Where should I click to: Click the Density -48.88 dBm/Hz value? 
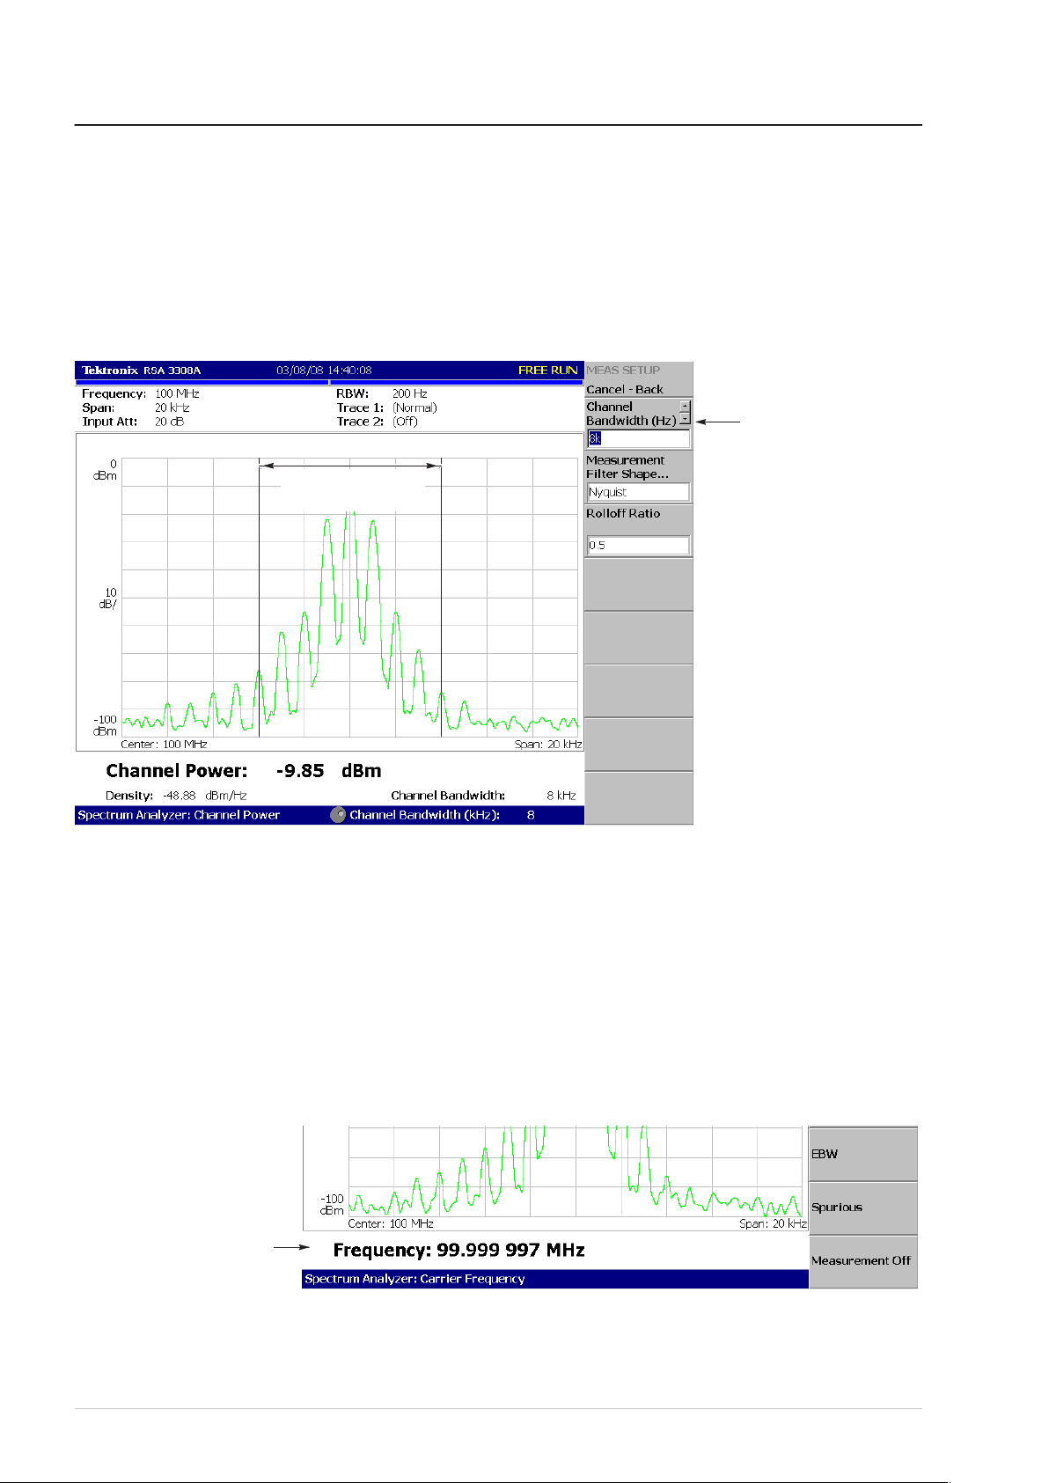tap(176, 796)
